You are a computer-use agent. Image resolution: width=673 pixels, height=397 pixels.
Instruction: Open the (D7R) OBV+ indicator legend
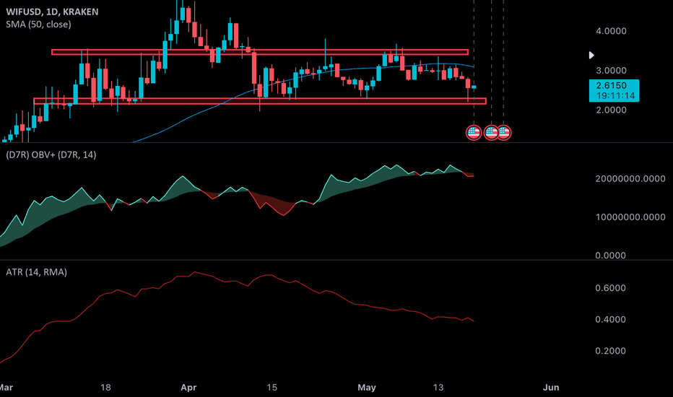click(x=51, y=155)
